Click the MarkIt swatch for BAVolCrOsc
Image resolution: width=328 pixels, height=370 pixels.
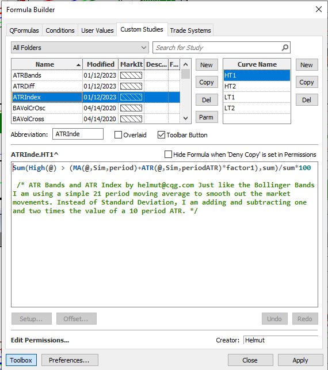click(x=131, y=108)
